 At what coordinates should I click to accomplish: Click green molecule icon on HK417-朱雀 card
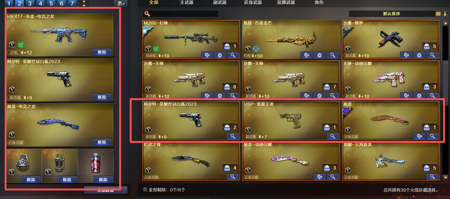(20, 45)
